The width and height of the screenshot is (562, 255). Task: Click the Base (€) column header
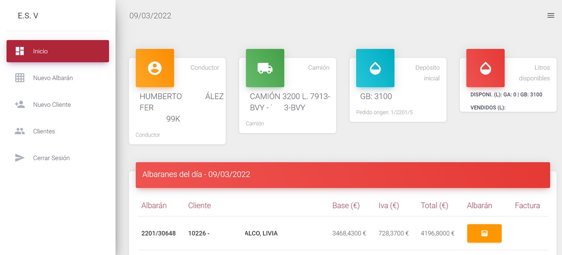pos(346,206)
